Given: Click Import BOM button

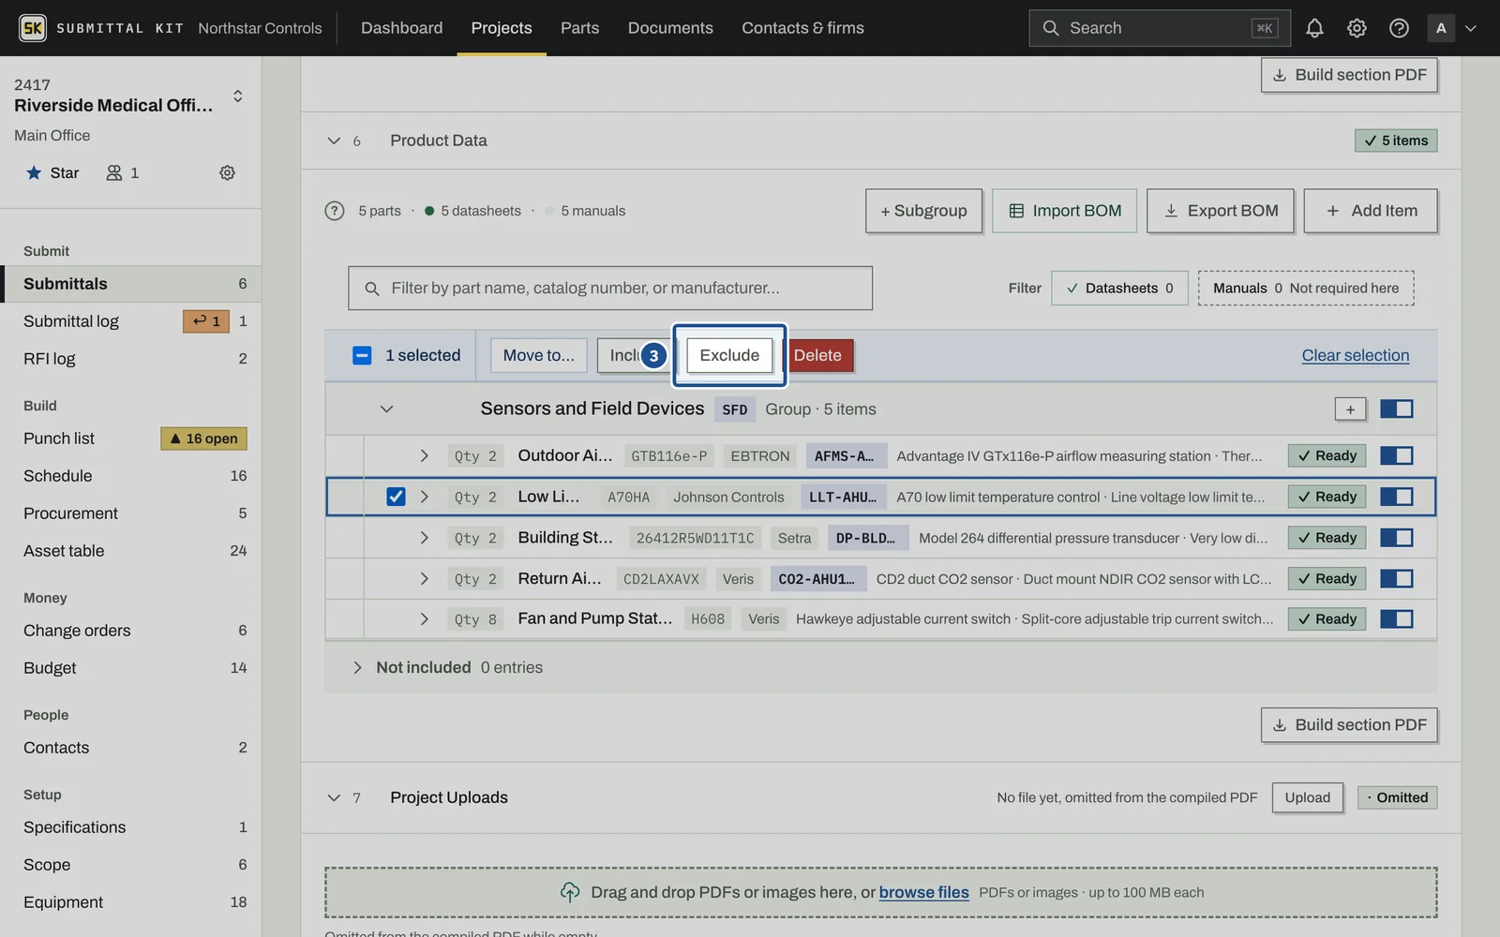Looking at the screenshot, I should point(1064,211).
